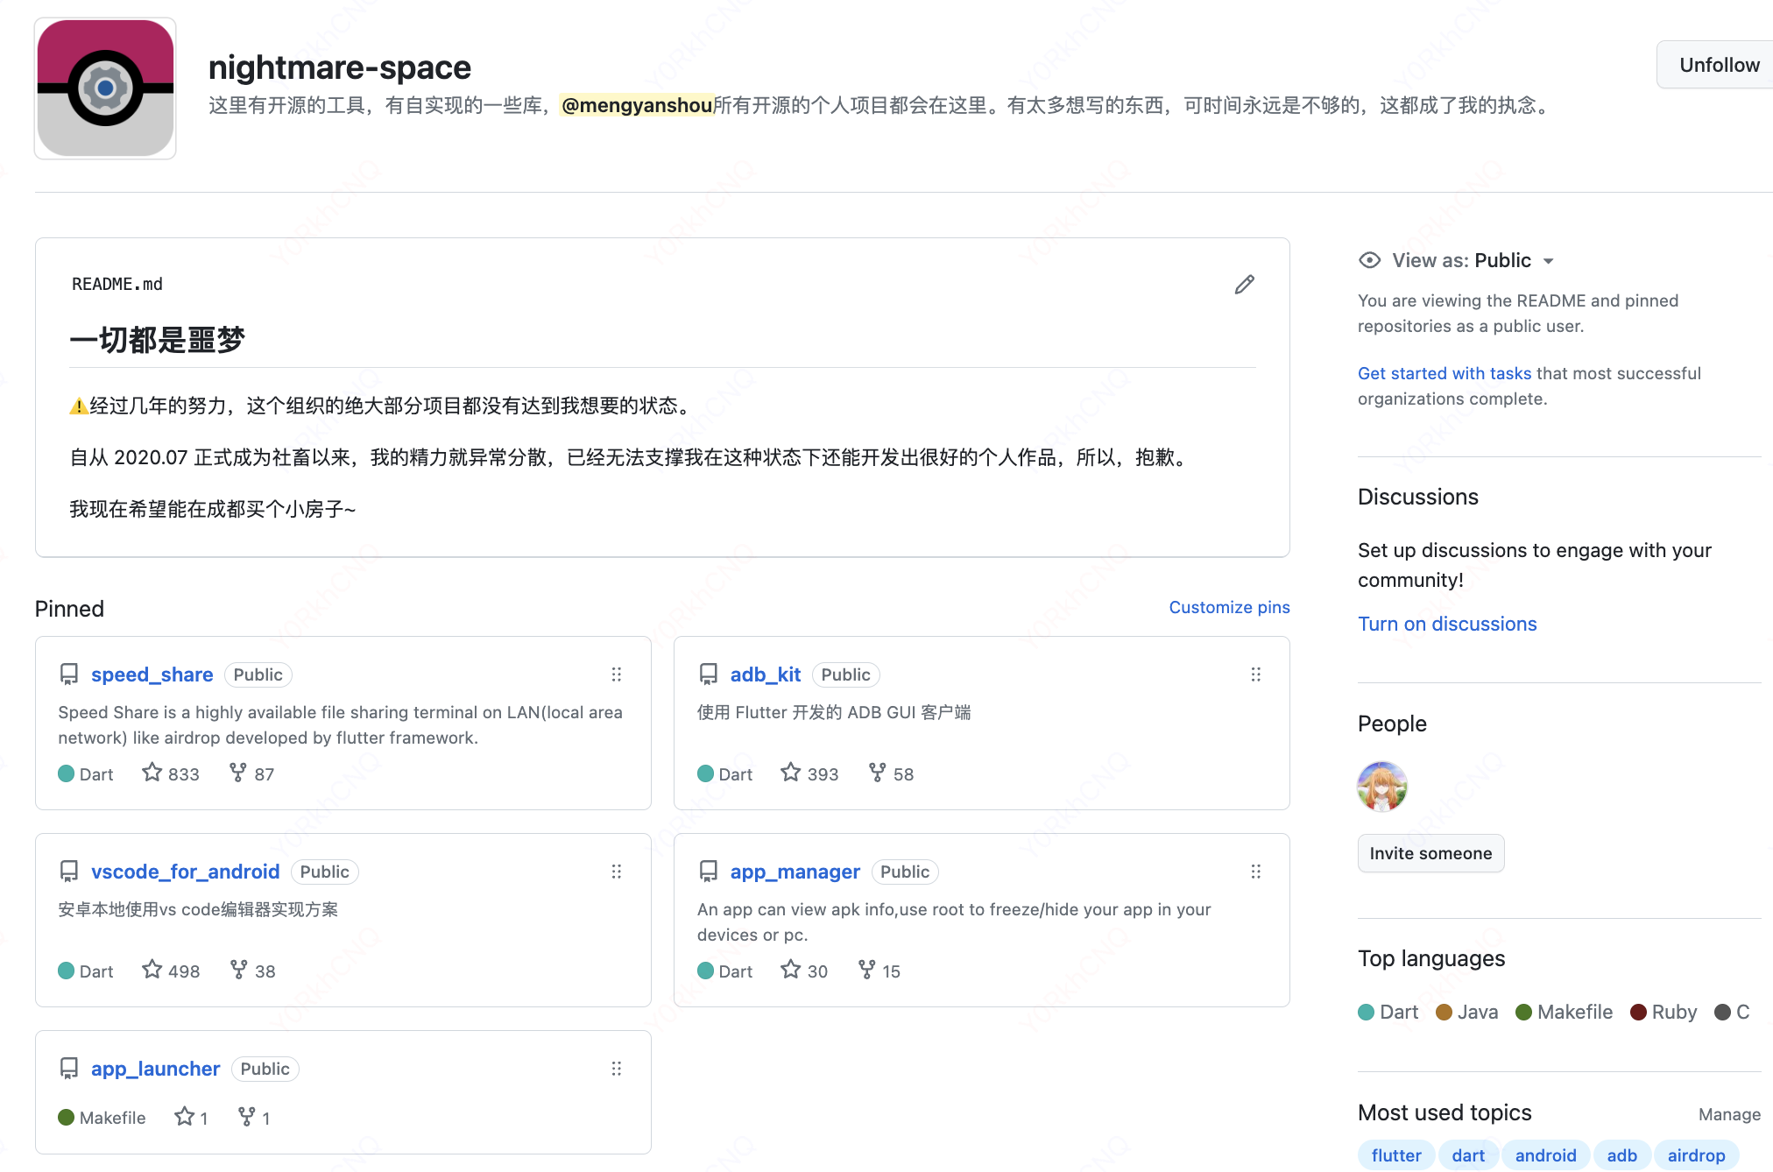1773x1172 pixels.
Task: Click the nightmare-space organization avatar
Action: tap(105, 88)
